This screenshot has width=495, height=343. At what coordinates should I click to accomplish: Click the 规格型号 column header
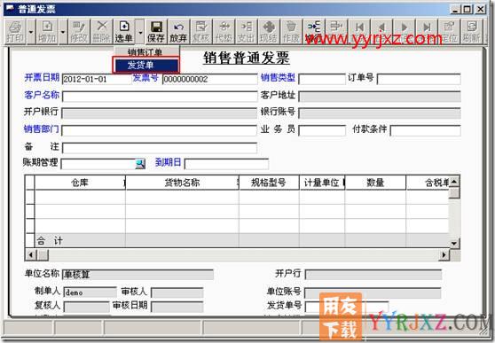click(x=269, y=183)
